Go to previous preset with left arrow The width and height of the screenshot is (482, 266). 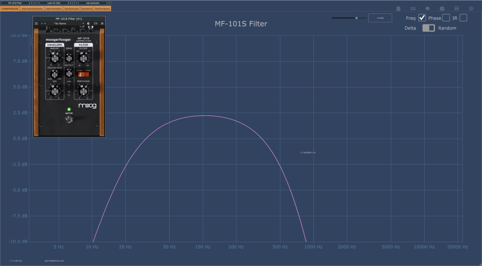pos(42,23)
